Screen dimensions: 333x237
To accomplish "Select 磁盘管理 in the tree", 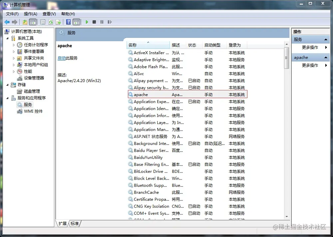I will point(29,91).
